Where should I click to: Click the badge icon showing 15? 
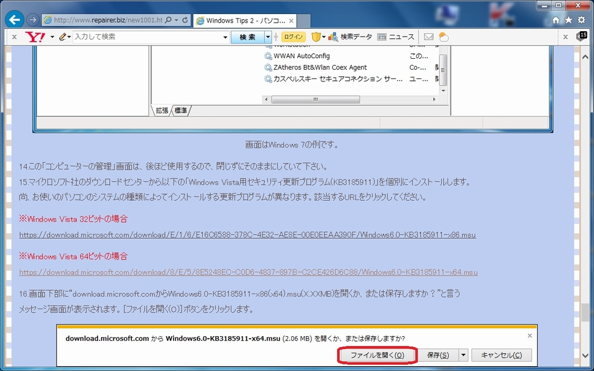click(582, 36)
